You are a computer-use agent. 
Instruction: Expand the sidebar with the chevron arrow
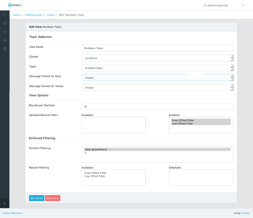[4, 204]
